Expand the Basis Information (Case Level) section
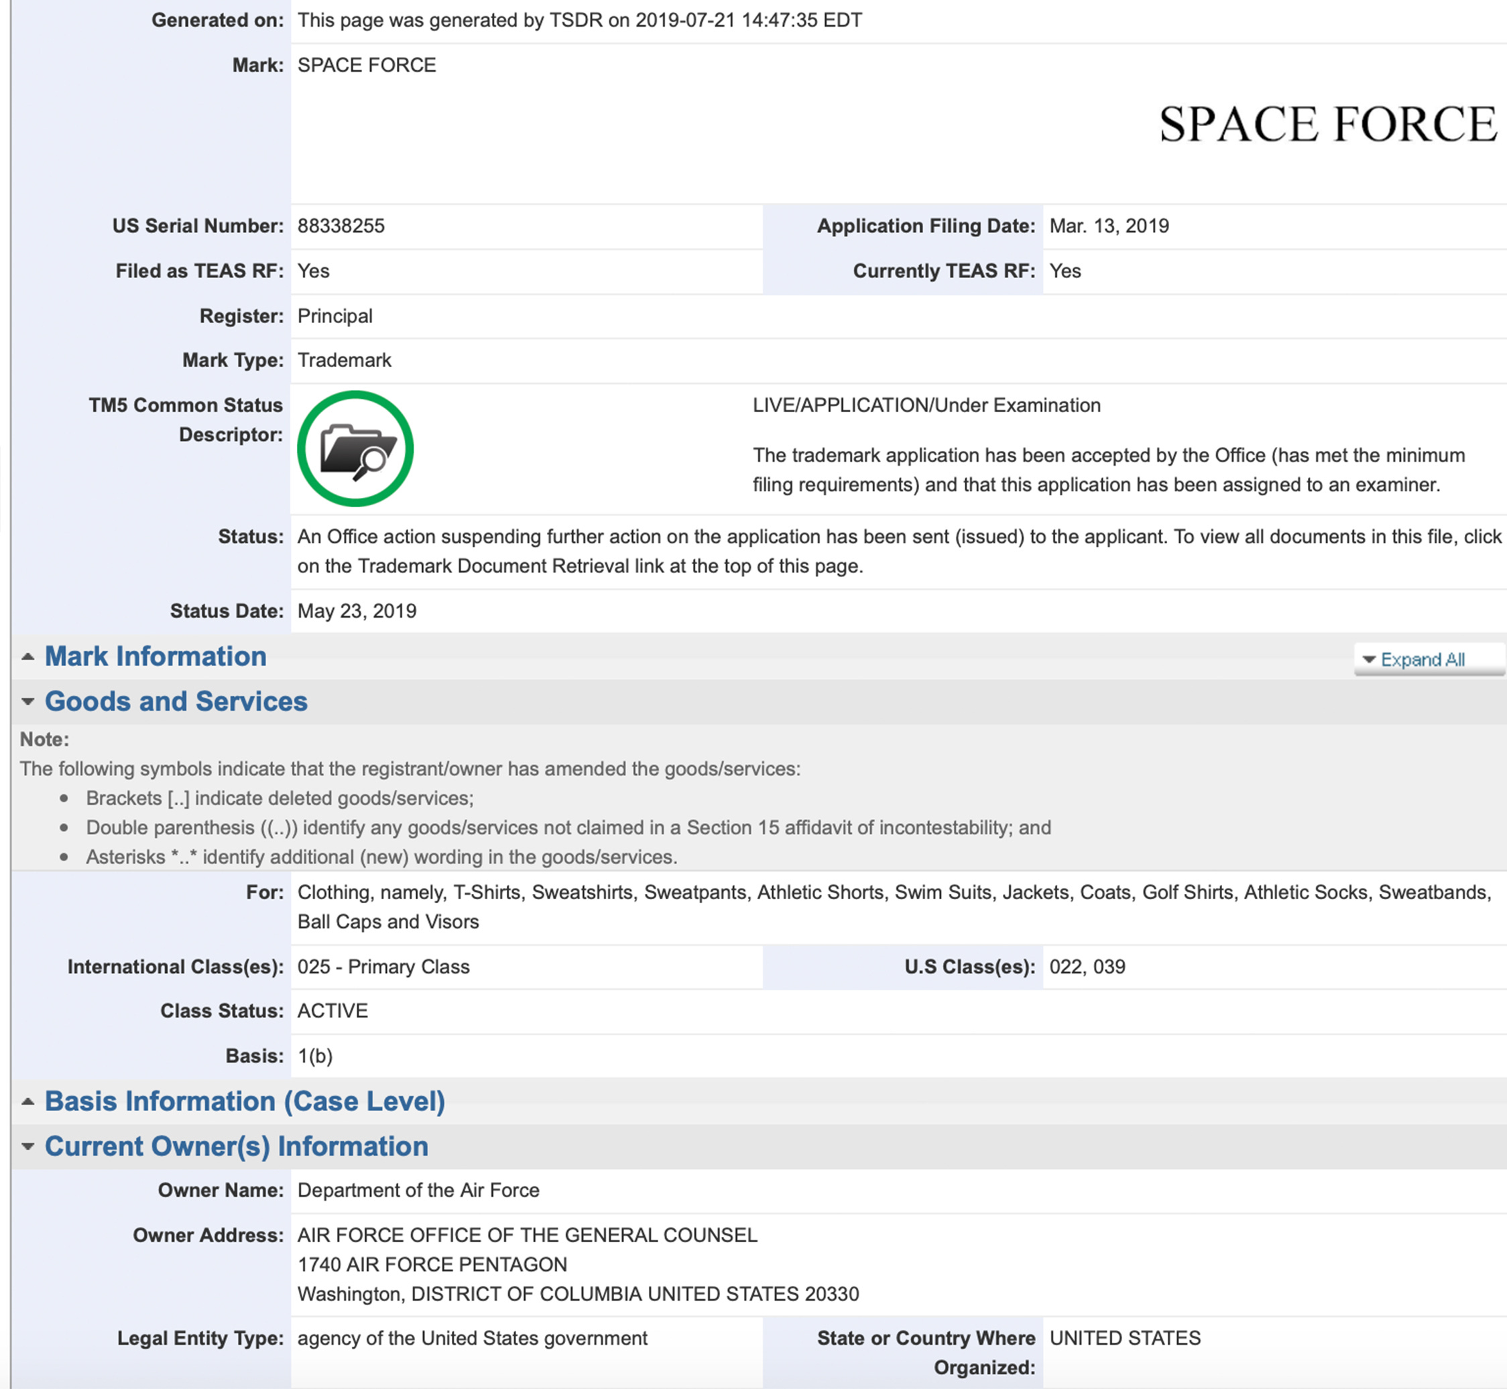Viewport: 1507px width, 1389px height. (245, 1101)
